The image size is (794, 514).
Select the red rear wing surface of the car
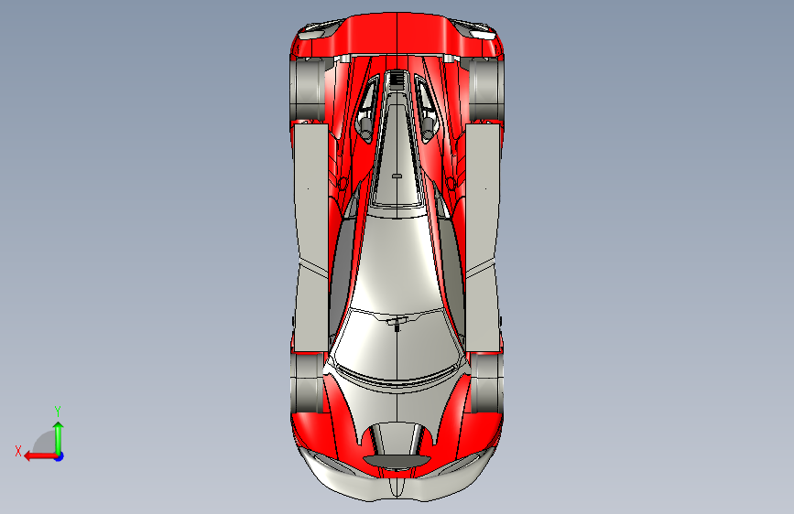[x=397, y=35]
